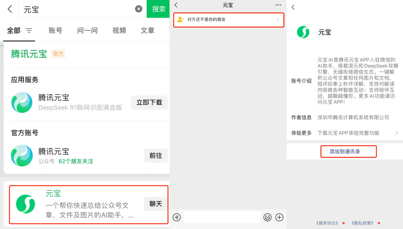
Task: Open 62个朋友关注 text
Action: pos(76,161)
